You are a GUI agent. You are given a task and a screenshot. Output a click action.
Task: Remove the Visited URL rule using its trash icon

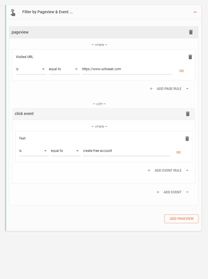(x=190, y=57)
